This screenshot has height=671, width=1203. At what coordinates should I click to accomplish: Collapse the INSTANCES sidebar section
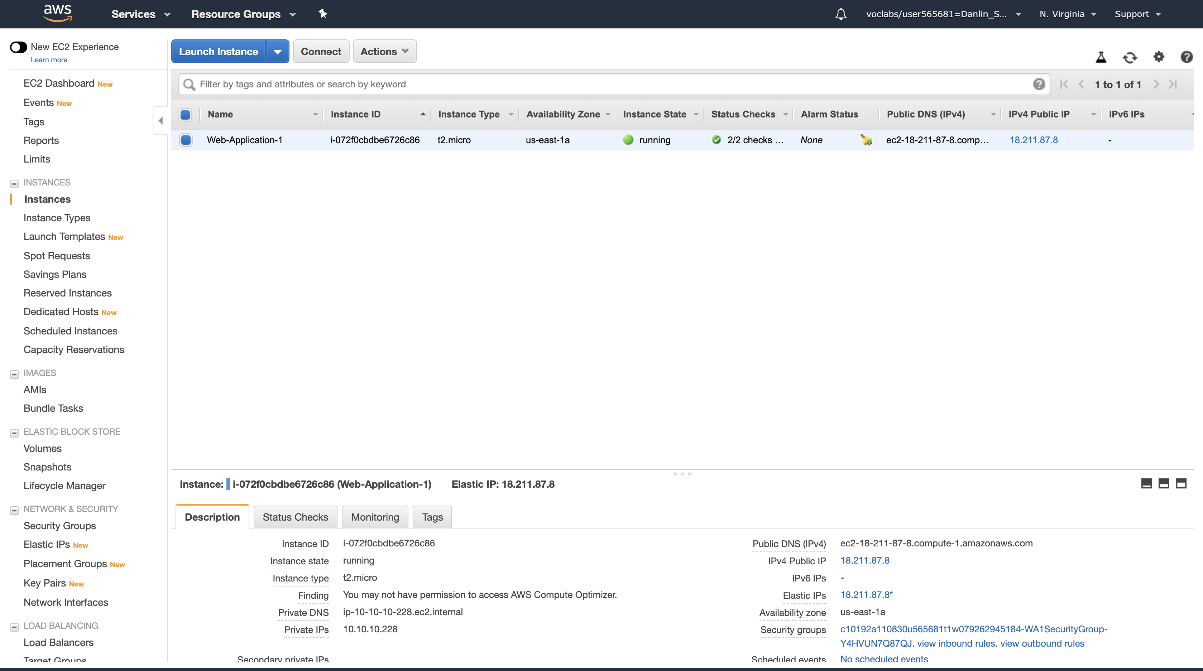point(14,183)
